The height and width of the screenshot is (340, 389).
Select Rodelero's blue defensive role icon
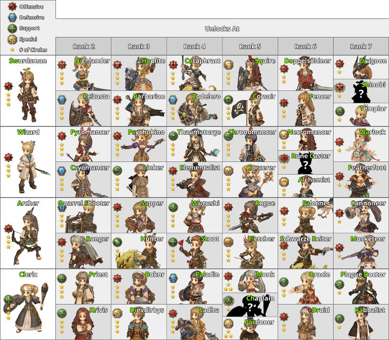pyautogui.click(x=173, y=100)
